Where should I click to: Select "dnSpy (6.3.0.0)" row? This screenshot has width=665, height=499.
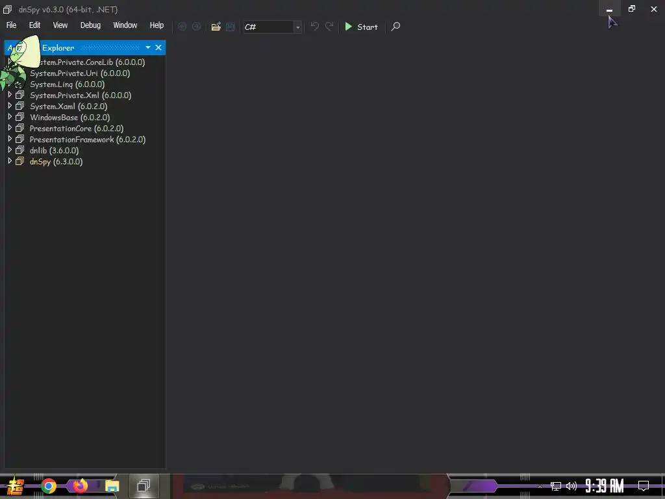point(56,162)
